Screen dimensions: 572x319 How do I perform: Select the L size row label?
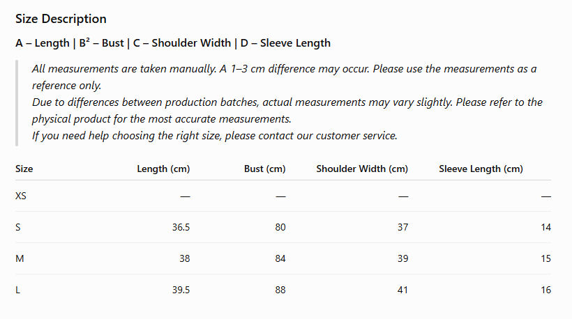tap(17, 290)
